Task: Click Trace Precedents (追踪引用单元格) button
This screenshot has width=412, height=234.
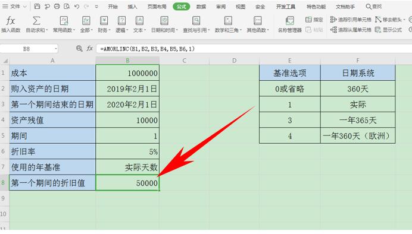Action: pos(351,20)
